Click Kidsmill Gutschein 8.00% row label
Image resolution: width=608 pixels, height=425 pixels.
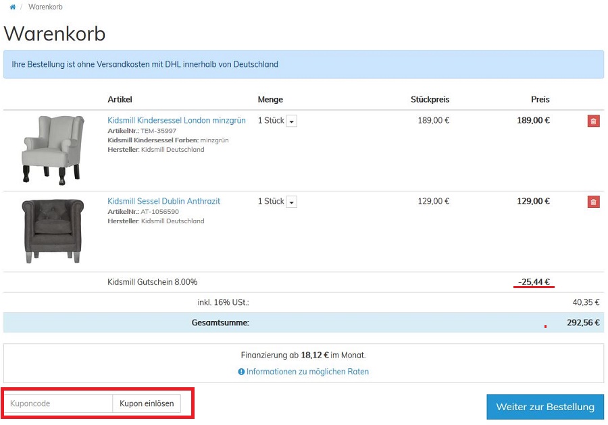tap(153, 282)
